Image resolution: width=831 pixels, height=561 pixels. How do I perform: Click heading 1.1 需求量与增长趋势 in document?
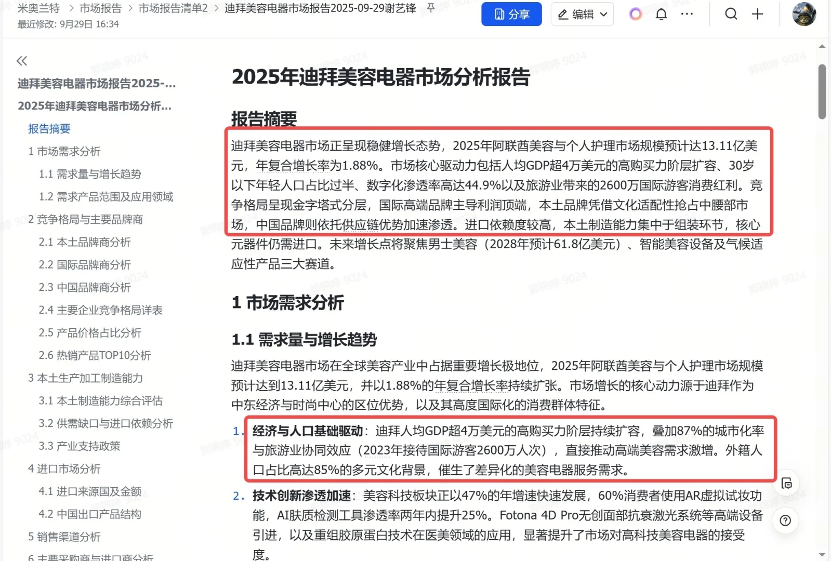point(305,340)
